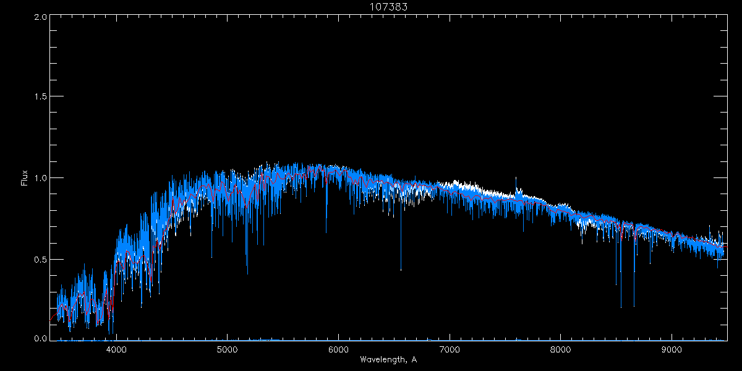Screen dimensions: 742x371
Task: Click the deep absorption line near 6560 Å
Action: pos(401,269)
